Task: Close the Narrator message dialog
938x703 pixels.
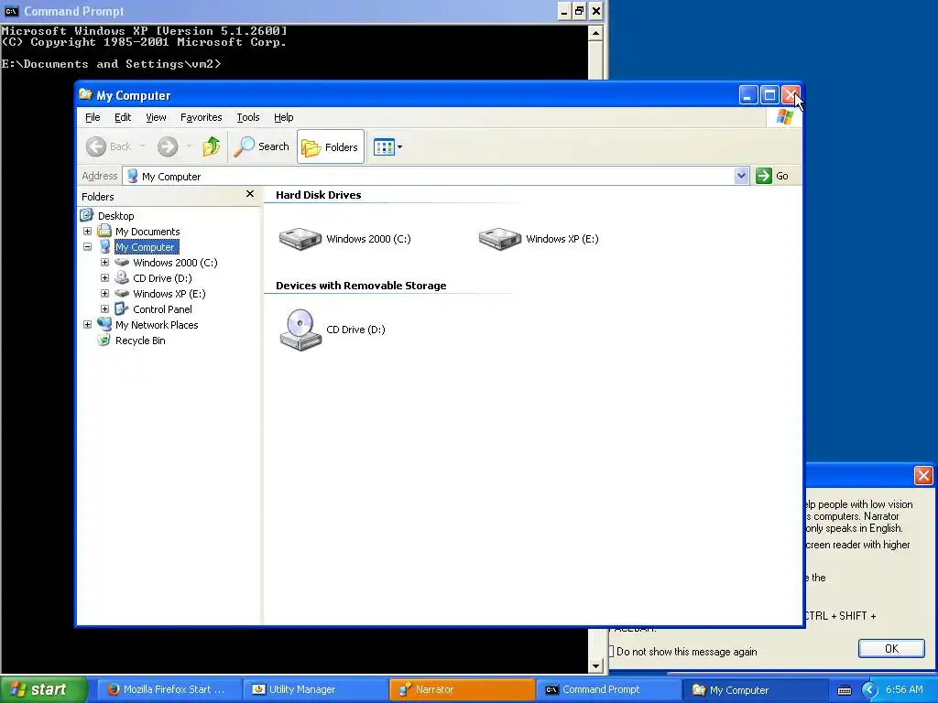Action: [923, 475]
